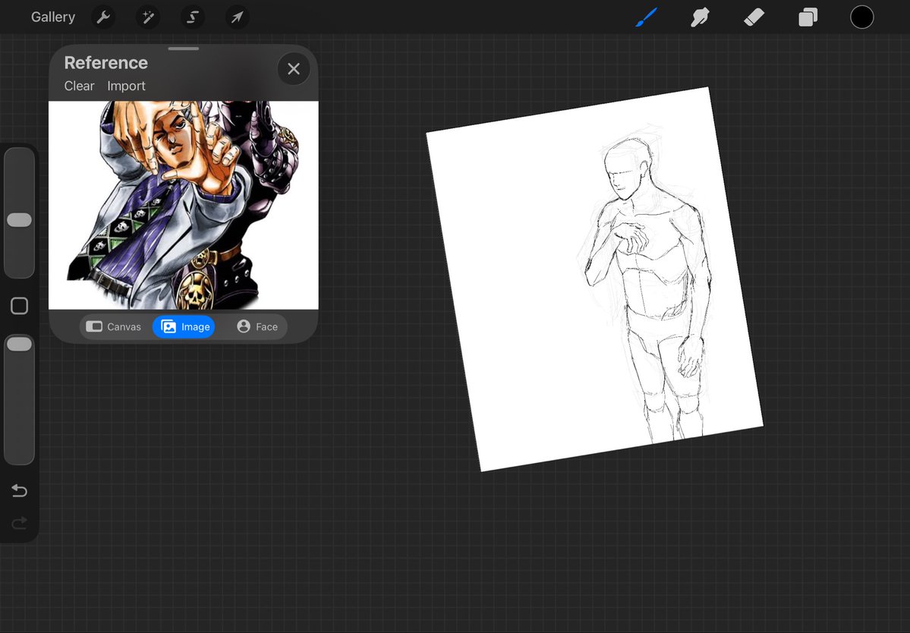Select the Eraser tool
910x633 pixels.
pos(754,17)
